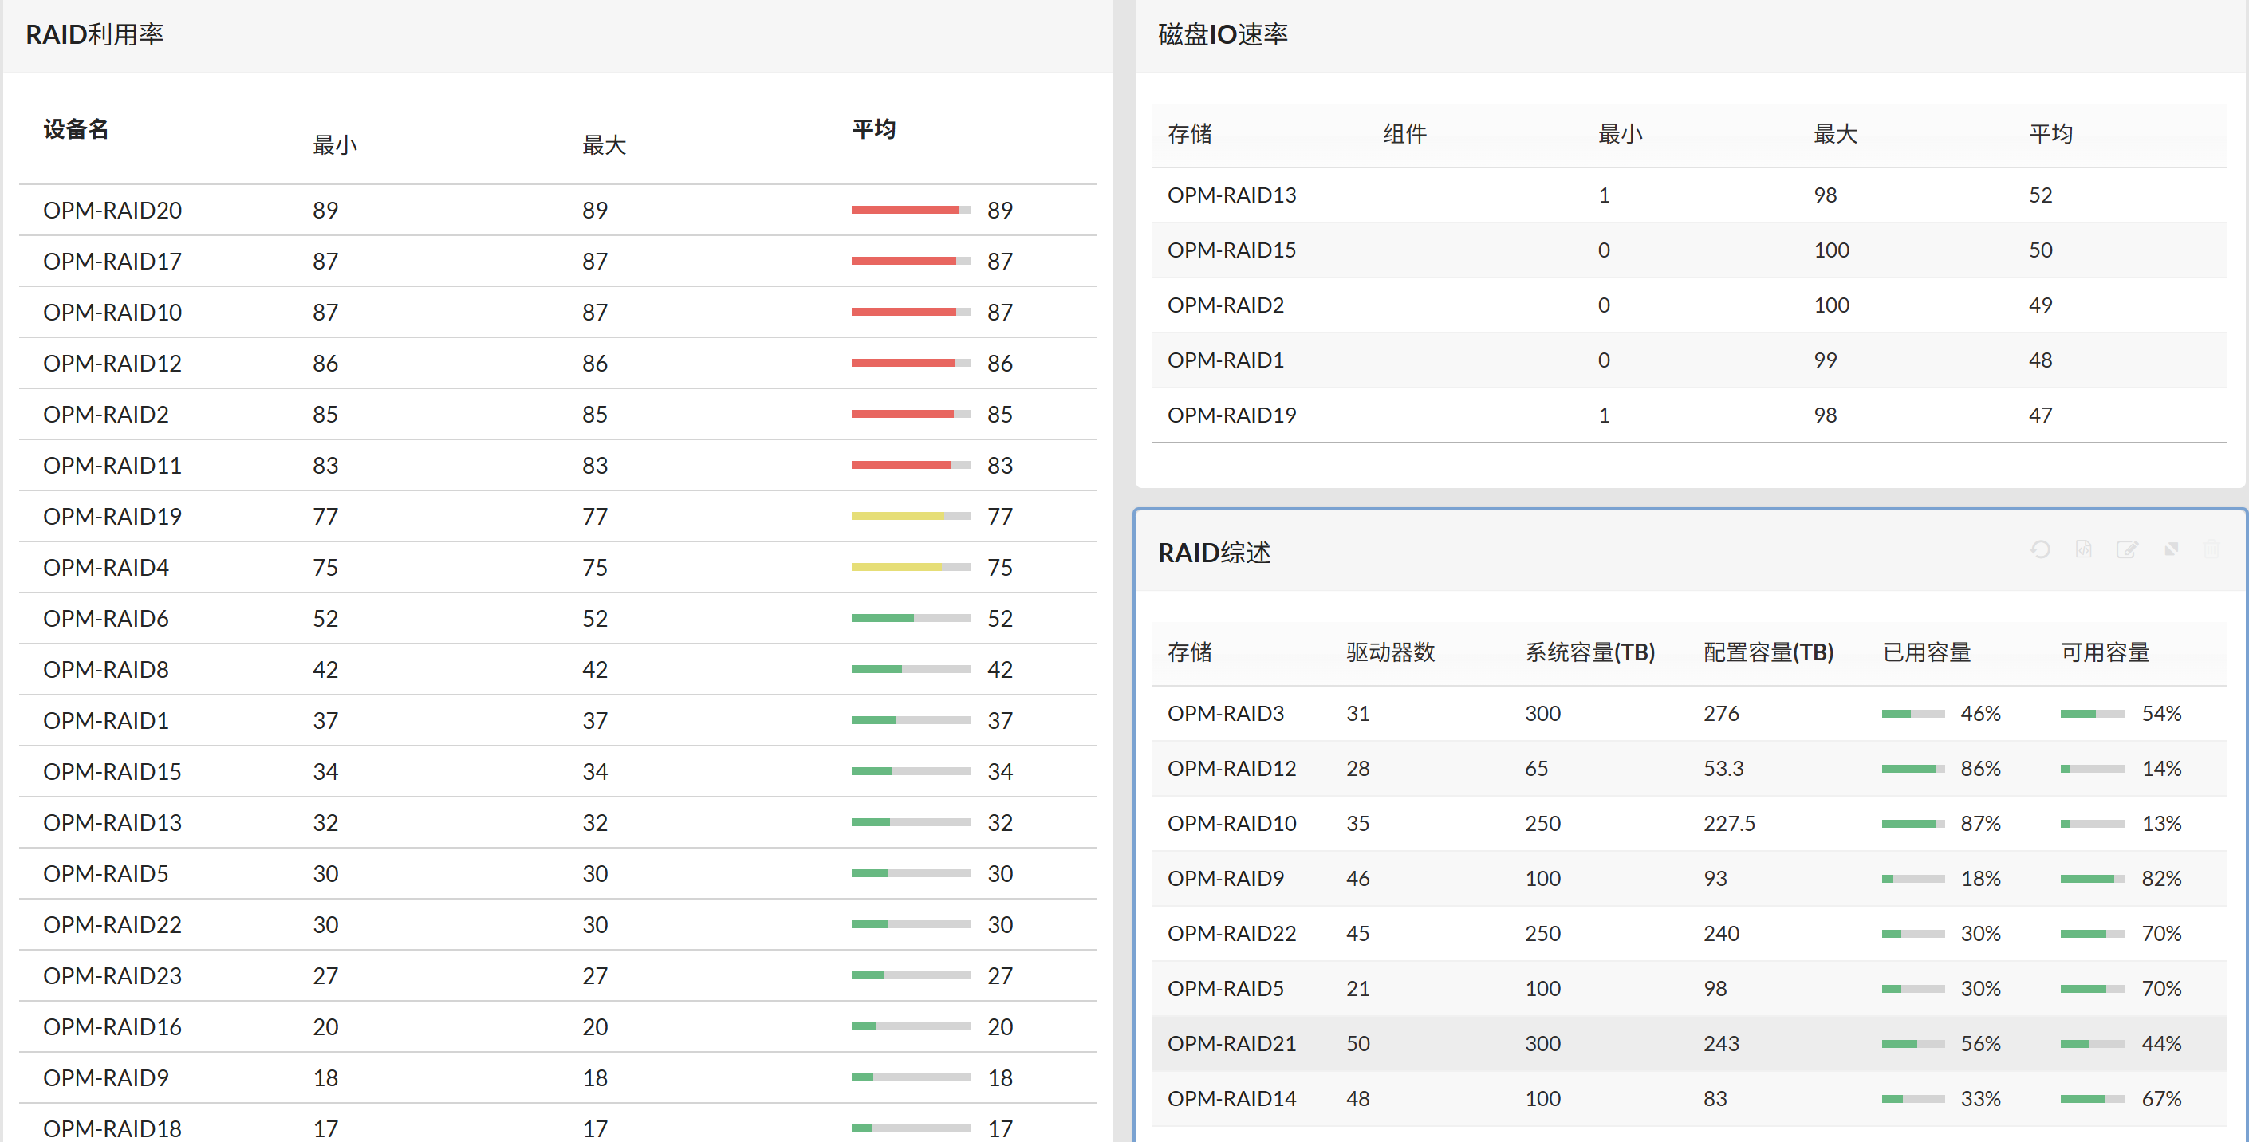The width and height of the screenshot is (2249, 1142).
Task: Sort RAID利用率 by 设备名 header
Action: click(x=75, y=128)
